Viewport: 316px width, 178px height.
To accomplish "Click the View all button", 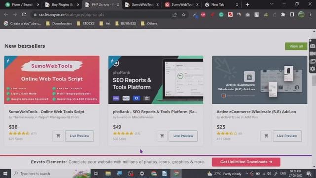I will pos(296,46).
